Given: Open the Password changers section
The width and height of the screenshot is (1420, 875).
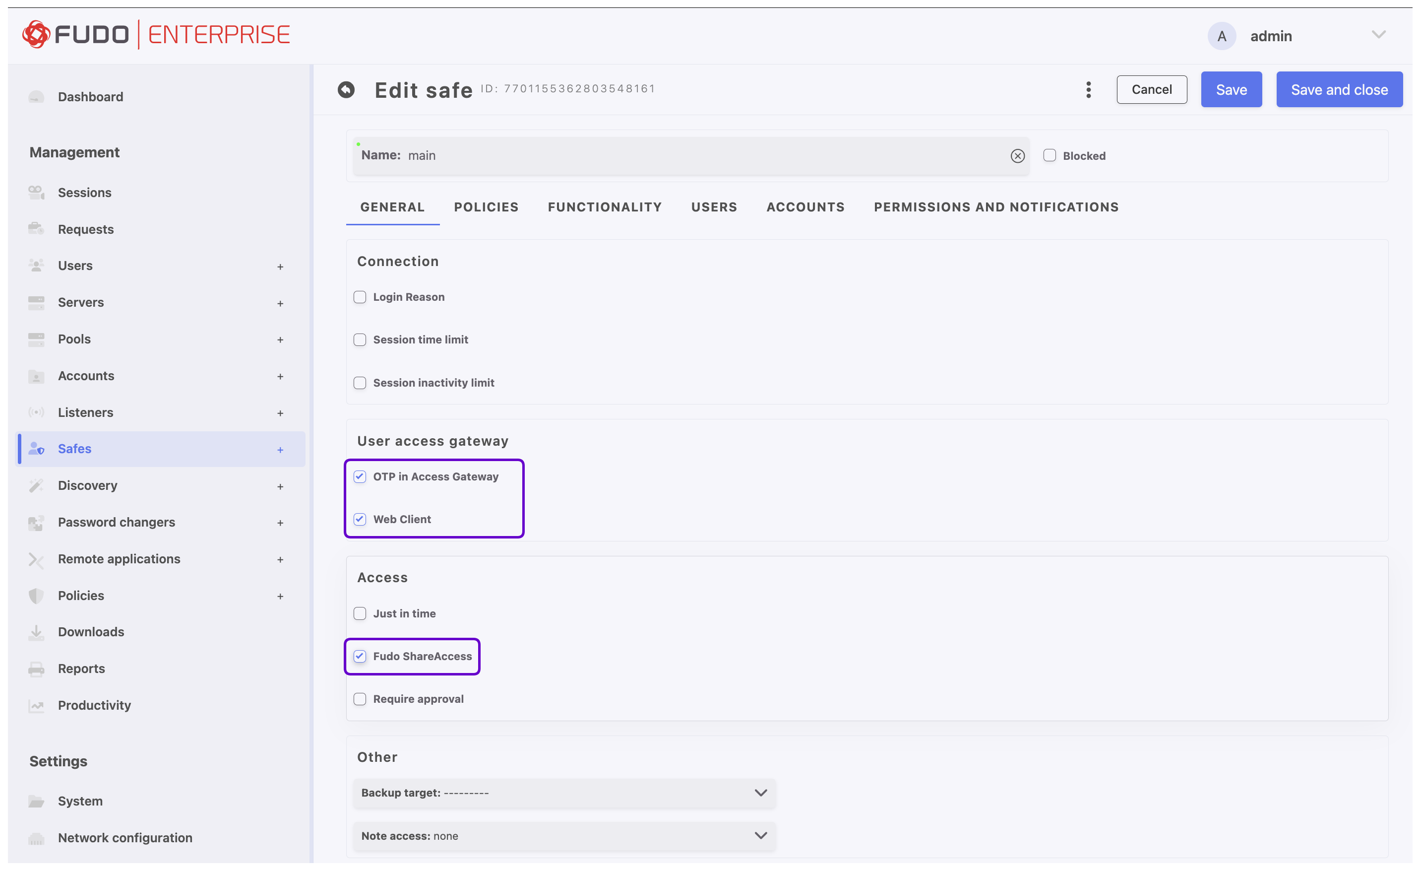Looking at the screenshot, I should tap(116, 522).
